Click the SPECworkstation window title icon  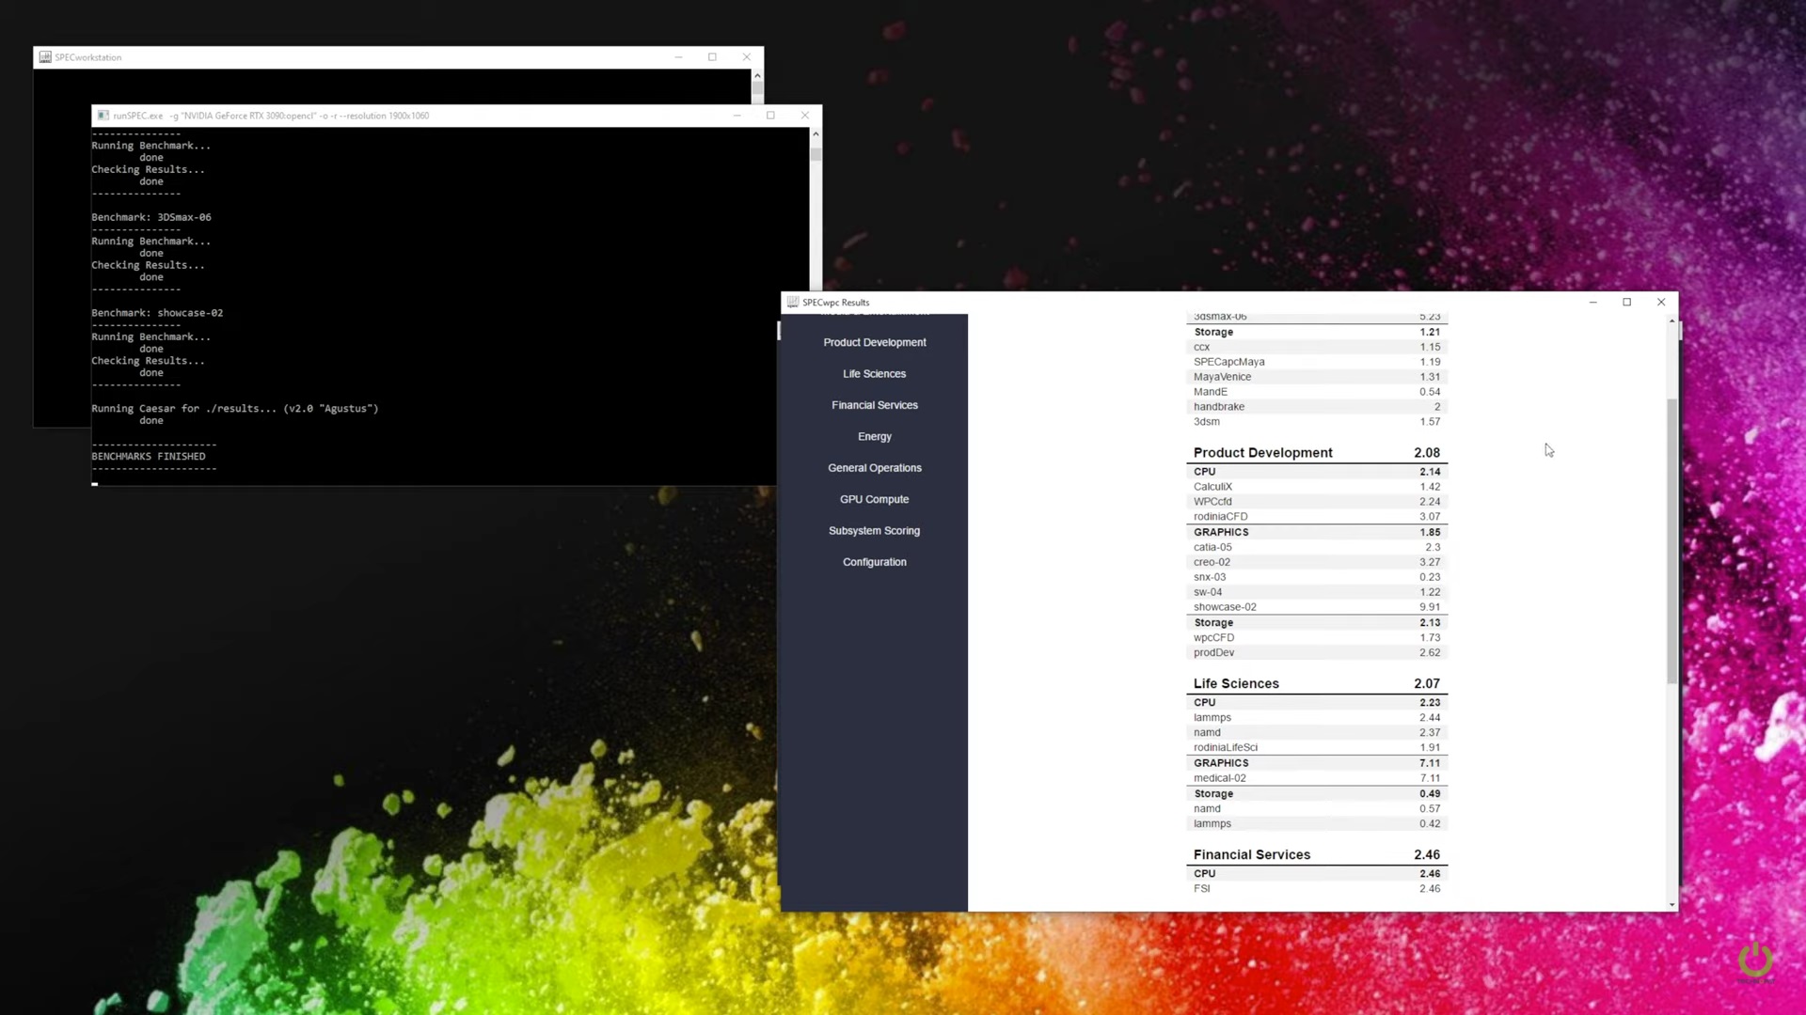(x=44, y=57)
